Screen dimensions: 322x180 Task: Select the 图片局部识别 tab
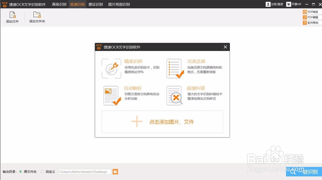[119, 4]
